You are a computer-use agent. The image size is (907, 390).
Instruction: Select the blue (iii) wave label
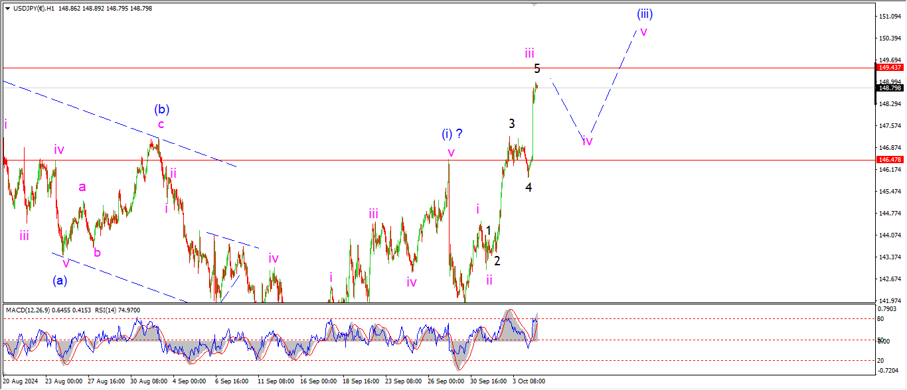click(x=643, y=13)
